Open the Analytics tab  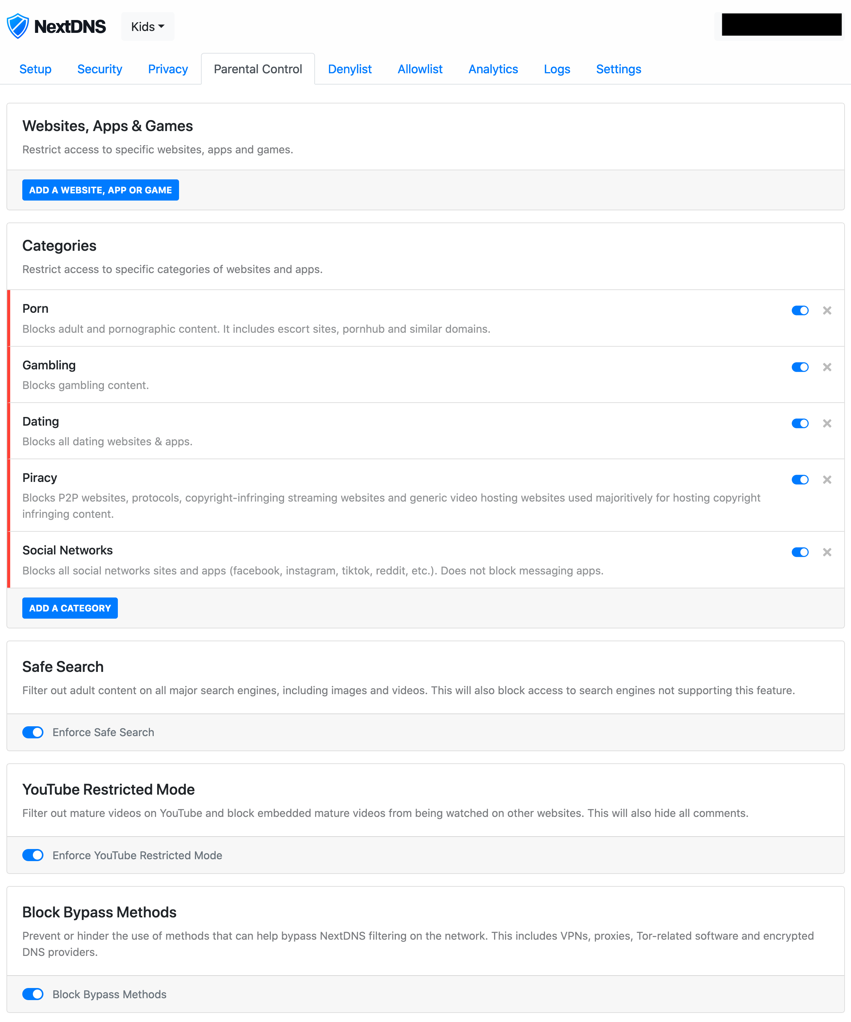tap(493, 69)
